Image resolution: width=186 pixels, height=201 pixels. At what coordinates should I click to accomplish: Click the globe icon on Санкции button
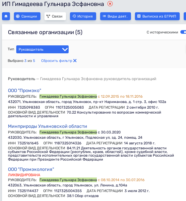18,16
